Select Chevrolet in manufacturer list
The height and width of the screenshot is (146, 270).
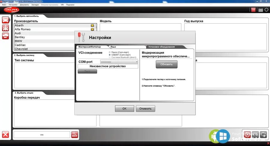44,49
